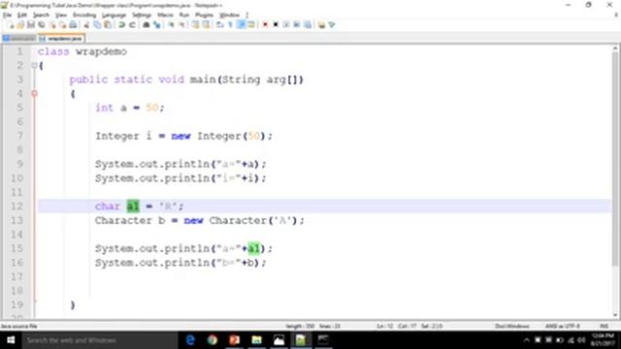Click the Save Recorded Macro icon
621x349 pixels.
[x=308, y=25]
